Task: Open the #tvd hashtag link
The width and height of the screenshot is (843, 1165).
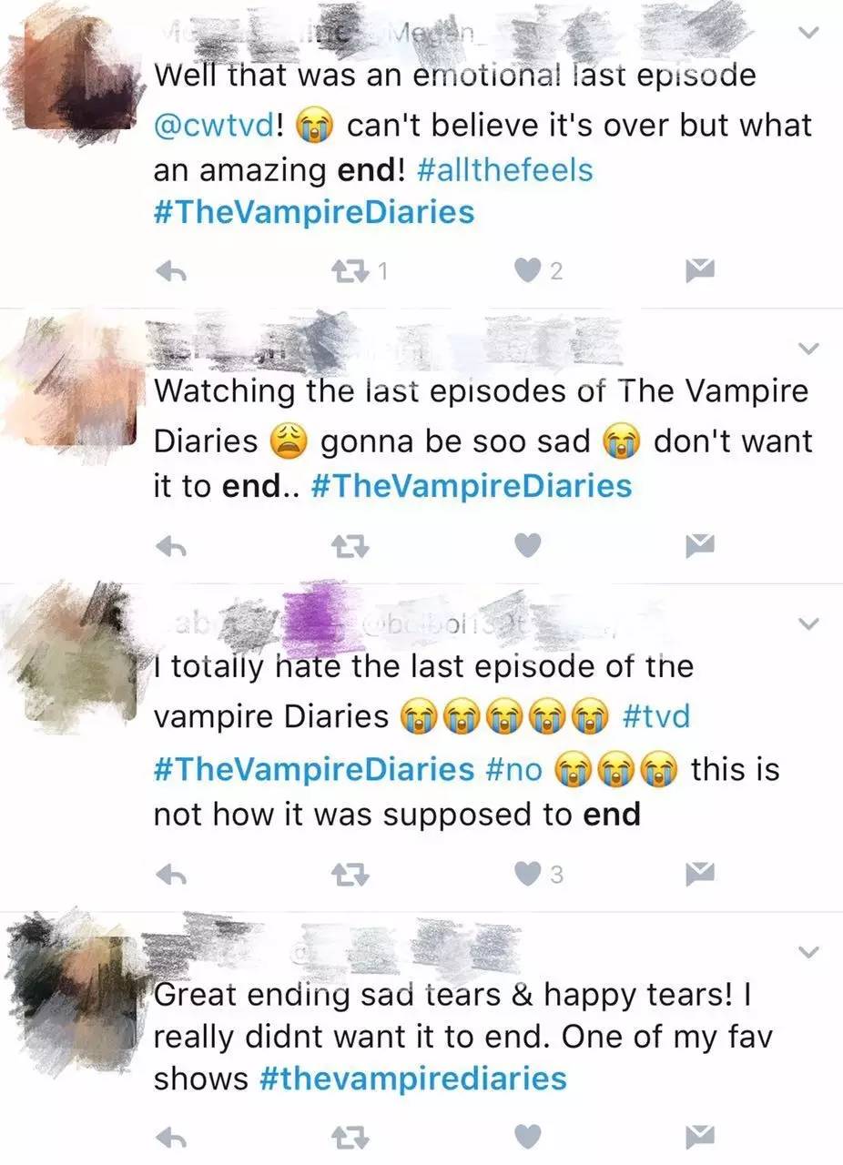Action: click(x=658, y=716)
